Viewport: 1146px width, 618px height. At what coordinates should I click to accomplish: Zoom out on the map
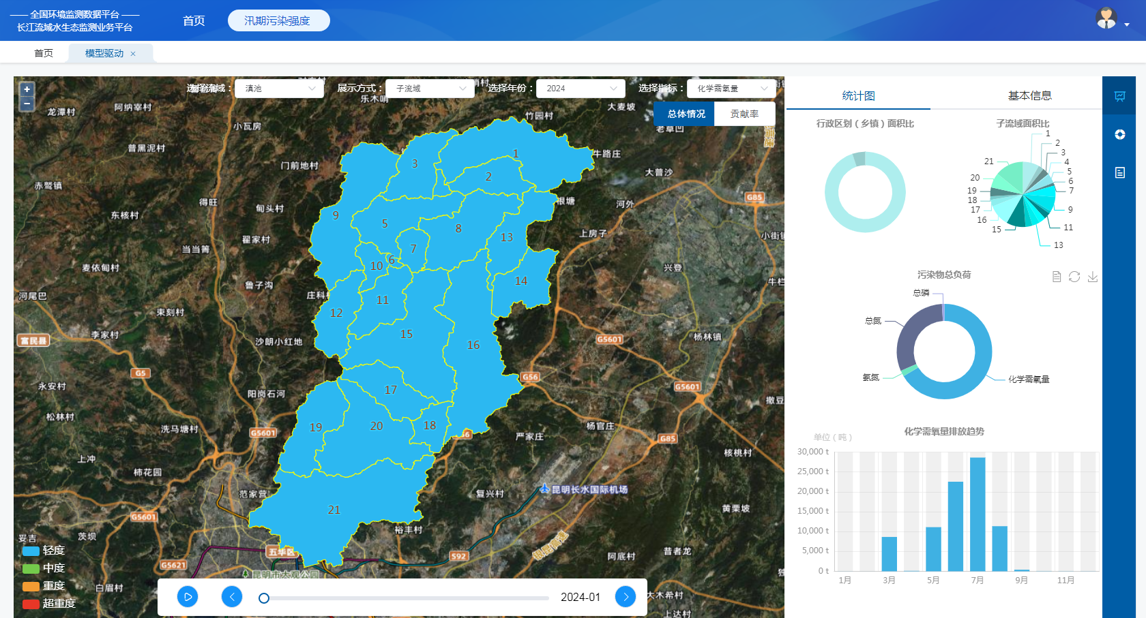[27, 104]
